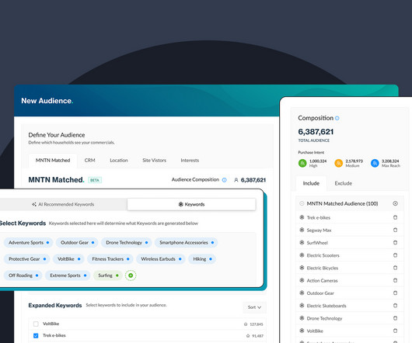Switch to AI Recommended Keywords
The image size is (412, 343).
[x=63, y=204]
